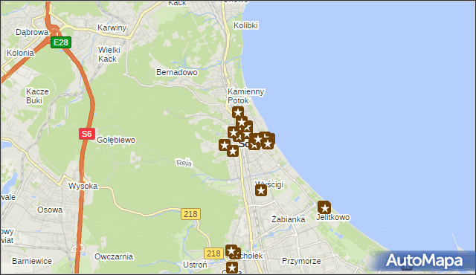The image size is (476, 275).
Task: Click the star marker right of the lower 218 badge
Action: pos(231,250)
